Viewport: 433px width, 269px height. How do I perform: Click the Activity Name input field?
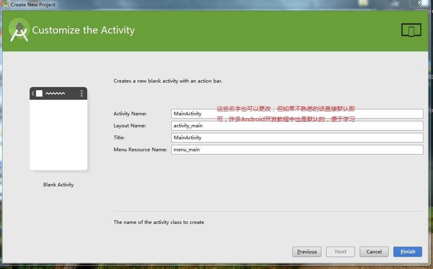click(x=297, y=114)
